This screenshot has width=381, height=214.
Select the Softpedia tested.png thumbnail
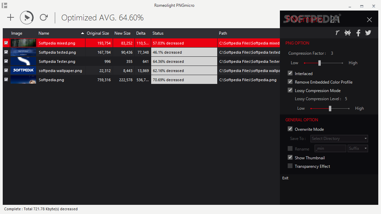23,52
